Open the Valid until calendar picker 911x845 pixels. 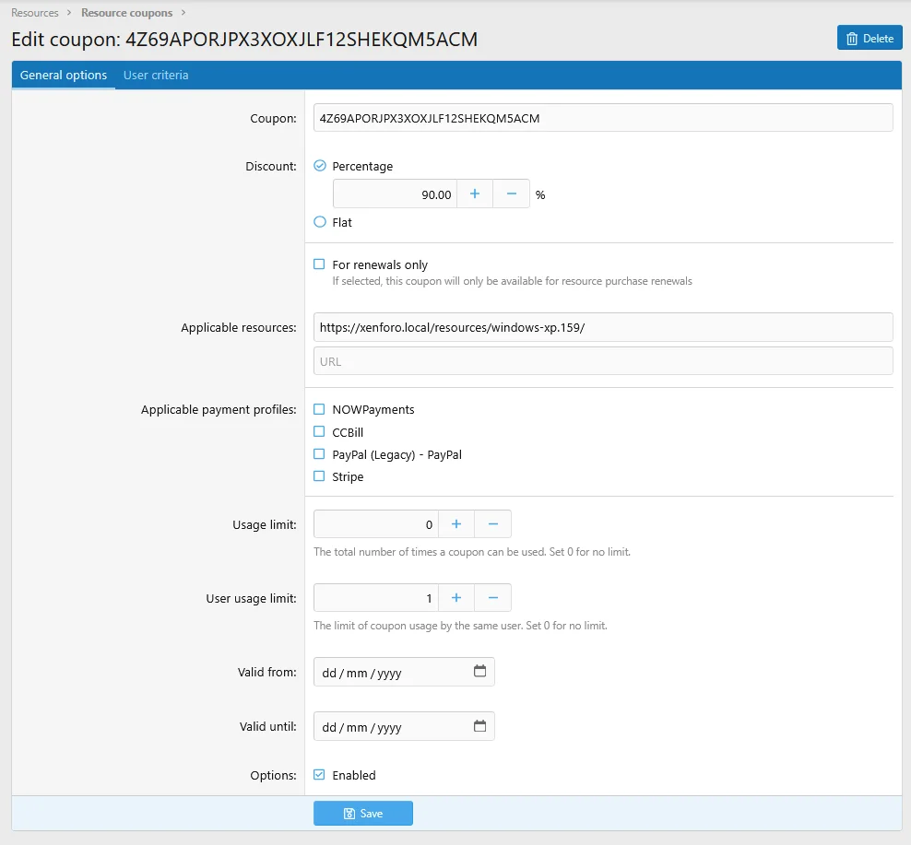pos(479,726)
